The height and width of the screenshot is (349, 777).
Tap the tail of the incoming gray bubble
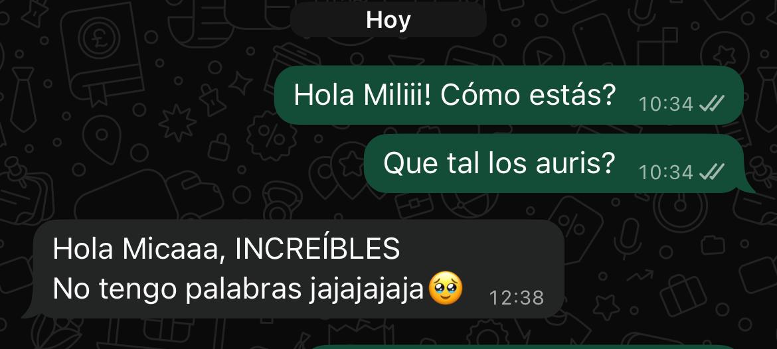[x=30, y=312]
